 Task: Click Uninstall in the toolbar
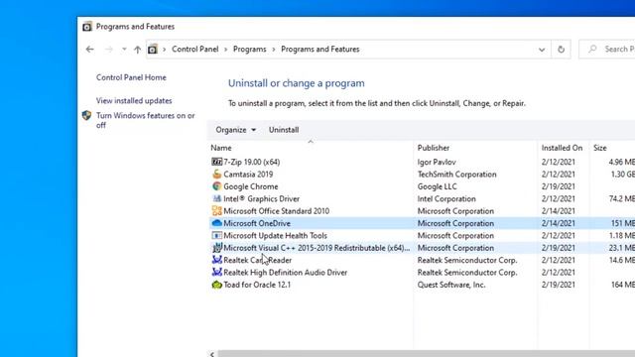pyautogui.click(x=284, y=130)
